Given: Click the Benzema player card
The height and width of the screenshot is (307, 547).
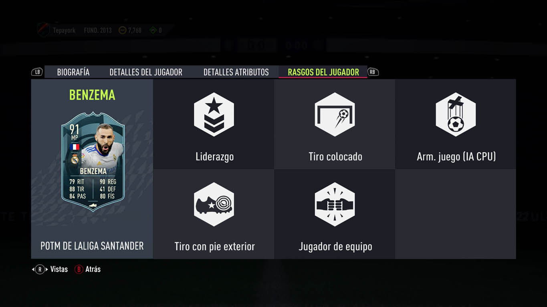Looking at the screenshot, I should point(93,161).
